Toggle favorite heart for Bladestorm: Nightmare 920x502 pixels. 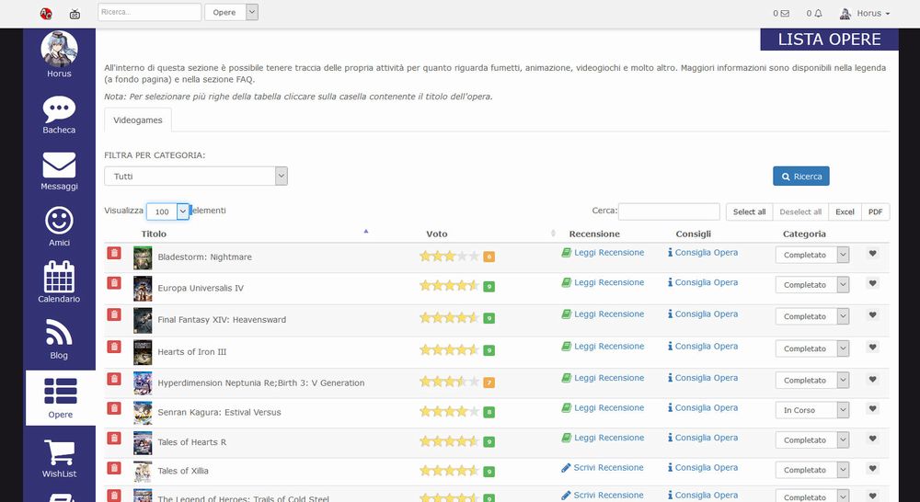(x=872, y=254)
